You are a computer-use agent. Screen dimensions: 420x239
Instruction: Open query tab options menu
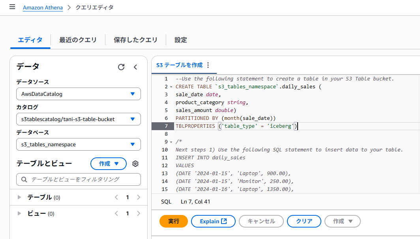point(208,65)
